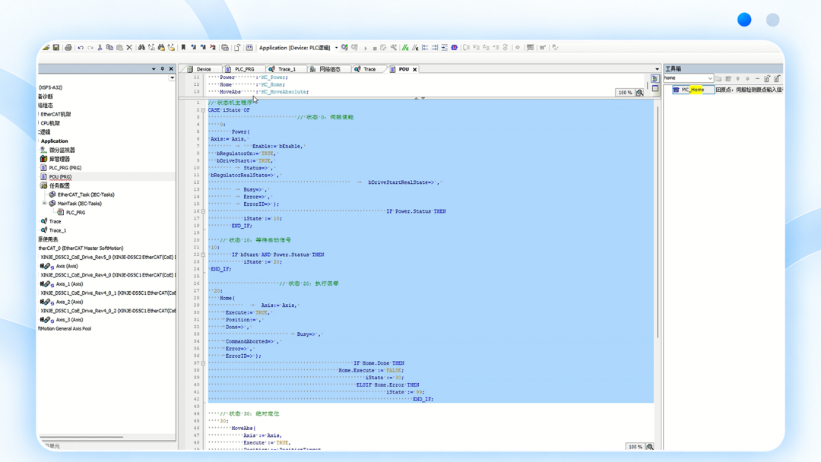Collapse the MainTask tree node
The width and height of the screenshot is (821, 462).
click(45, 204)
